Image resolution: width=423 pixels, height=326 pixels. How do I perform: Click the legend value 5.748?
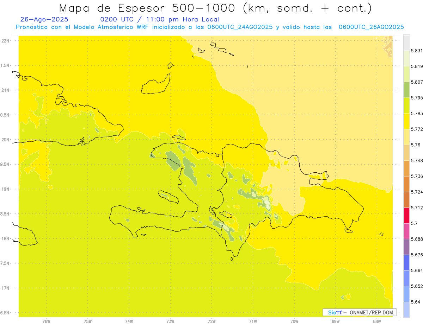(x=417, y=161)
